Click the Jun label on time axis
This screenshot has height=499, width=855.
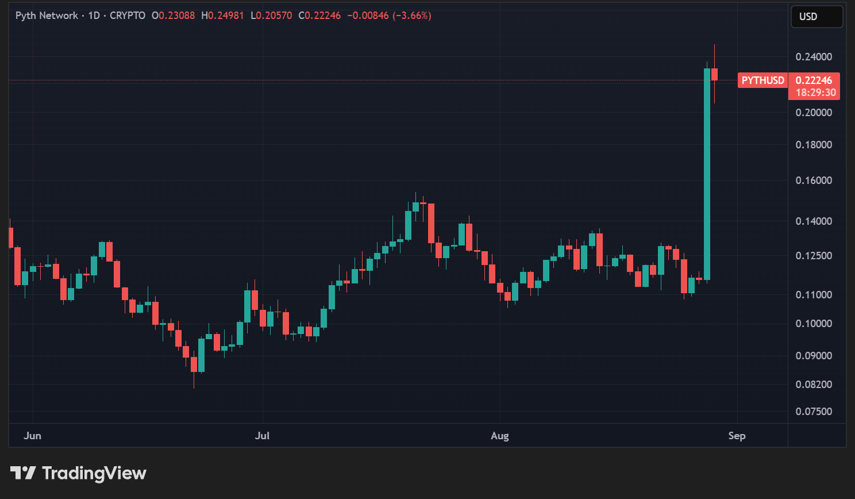pyautogui.click(x=32, y=436)
